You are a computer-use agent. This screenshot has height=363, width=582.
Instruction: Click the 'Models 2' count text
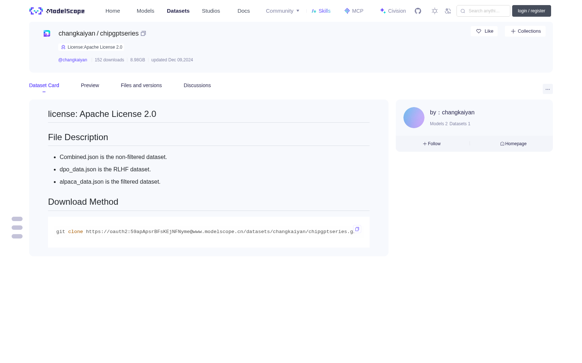[439, 124]
